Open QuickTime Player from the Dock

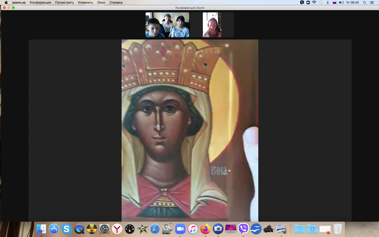coord(79,229)
